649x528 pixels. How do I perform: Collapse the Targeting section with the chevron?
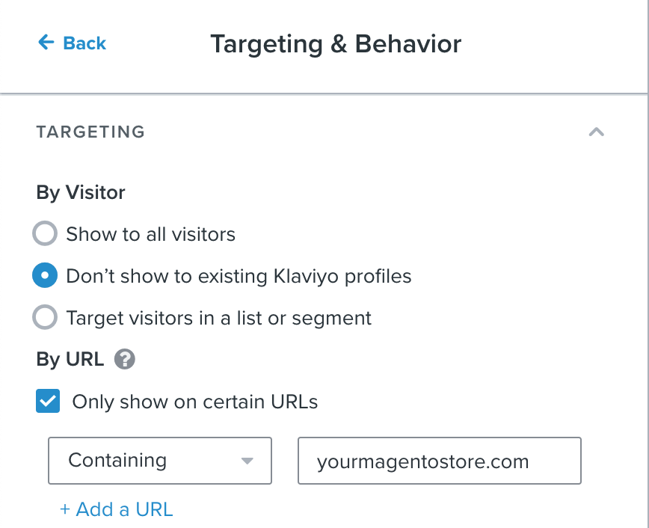coord(596,132)
